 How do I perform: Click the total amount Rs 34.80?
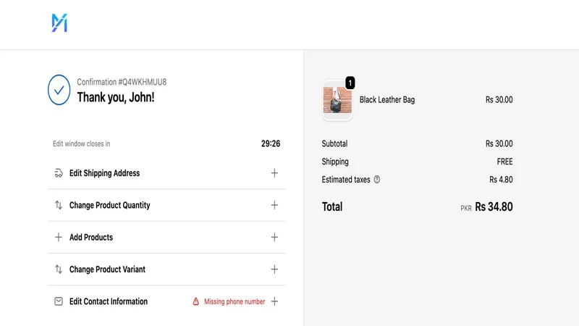click(494, 206)
